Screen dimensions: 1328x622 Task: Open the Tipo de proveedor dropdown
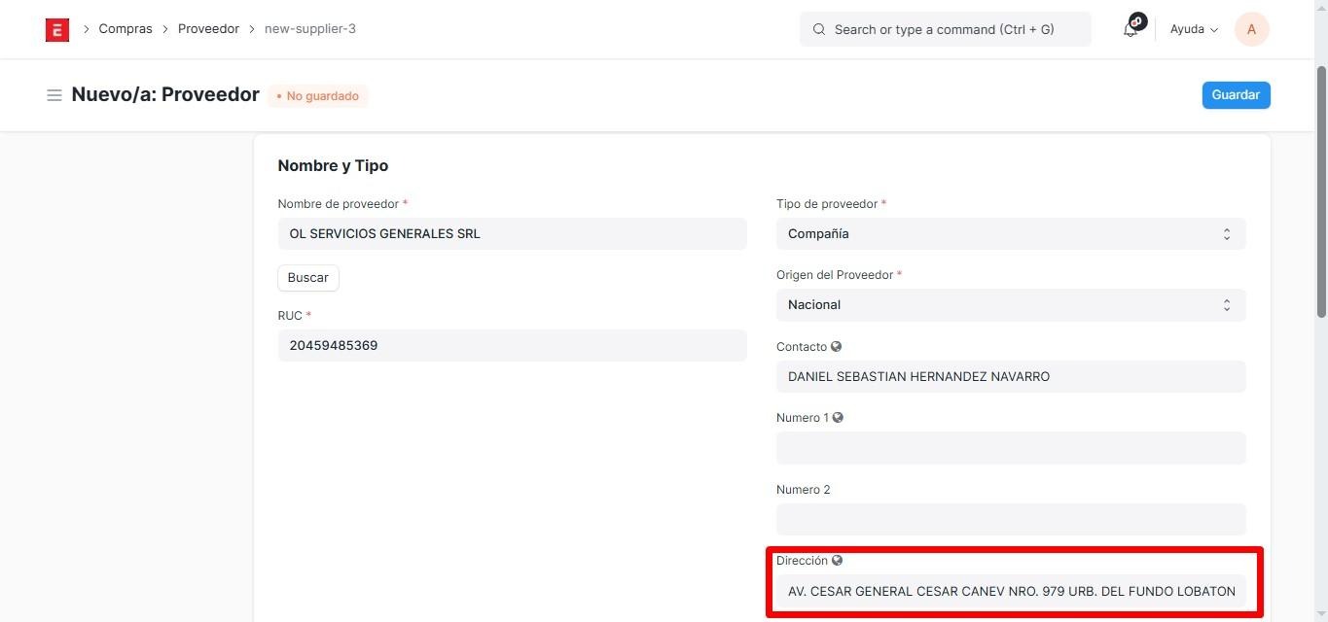click(1010, 234)
